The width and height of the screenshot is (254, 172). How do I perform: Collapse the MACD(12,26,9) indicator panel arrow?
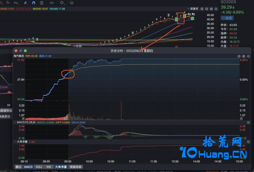15,122
